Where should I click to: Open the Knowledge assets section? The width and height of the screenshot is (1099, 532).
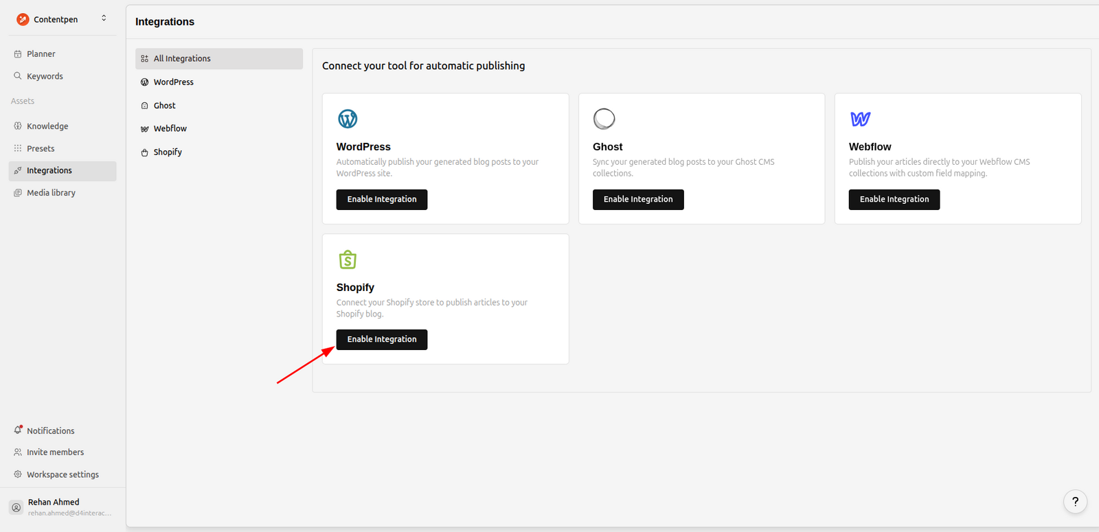47,126
